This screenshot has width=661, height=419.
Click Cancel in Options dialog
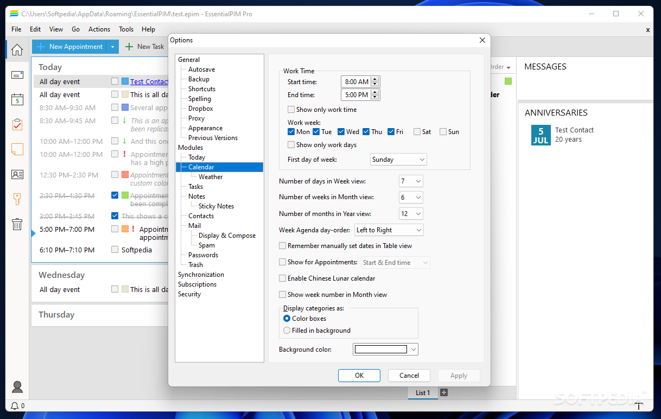pos(409,376)
